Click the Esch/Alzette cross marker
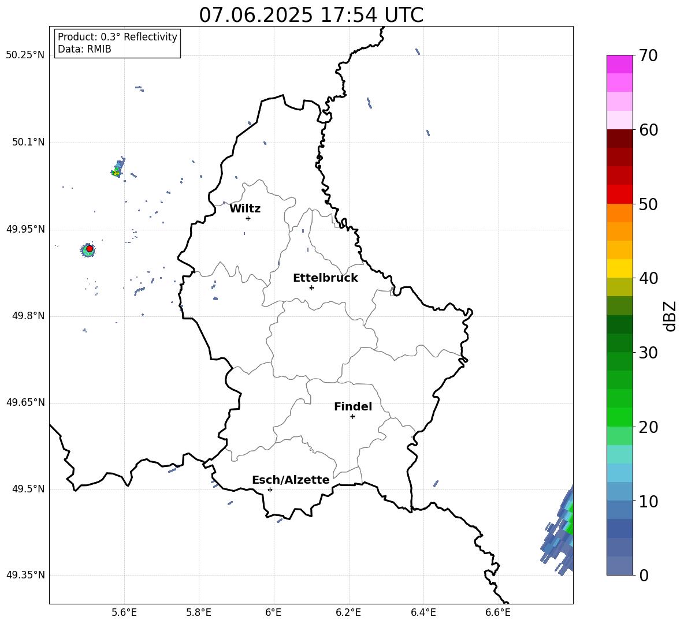 [x=270, y=490]
